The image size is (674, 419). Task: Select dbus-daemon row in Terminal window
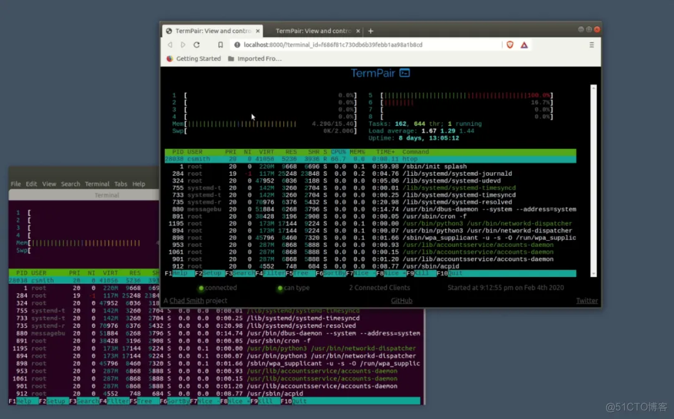click(x=215, y=333)
